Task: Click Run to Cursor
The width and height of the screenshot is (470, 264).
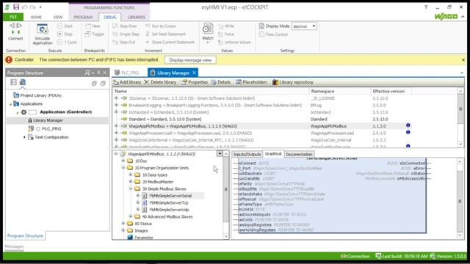Action: pos(161,26)
